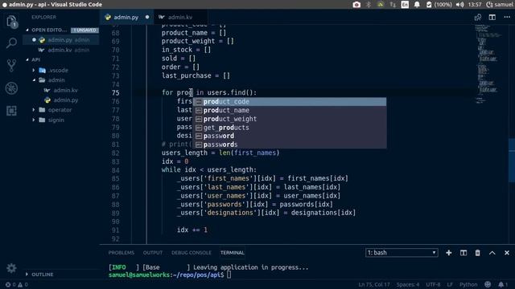Click the screenshot camera icon in system tray
Image resolution: width=515 pixels, height=289 pixels.
(x=356, y=5)
